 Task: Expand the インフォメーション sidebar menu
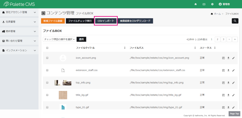point(19,50)
